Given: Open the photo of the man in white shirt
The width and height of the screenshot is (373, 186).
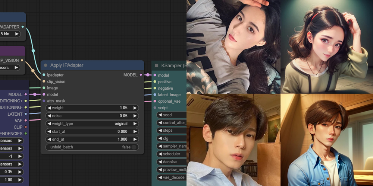Looking at the screenshot, I should (233, 140).
